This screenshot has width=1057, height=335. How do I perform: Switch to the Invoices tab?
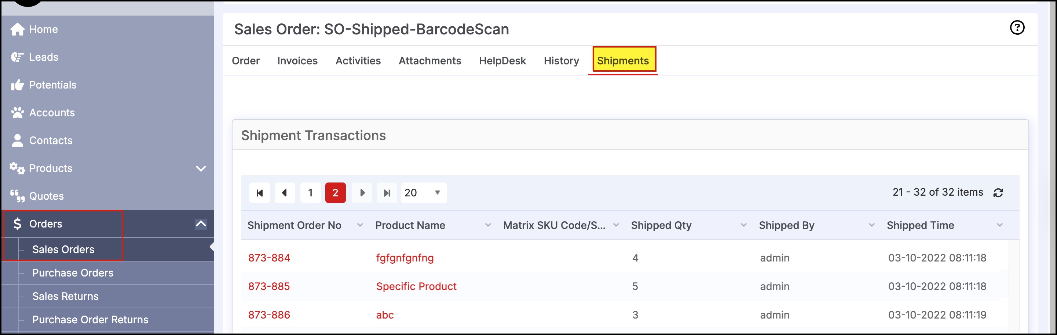coord(297,61)
